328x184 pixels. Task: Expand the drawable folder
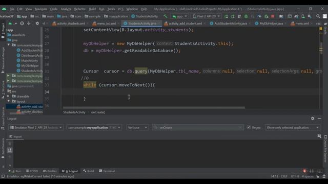8,96
